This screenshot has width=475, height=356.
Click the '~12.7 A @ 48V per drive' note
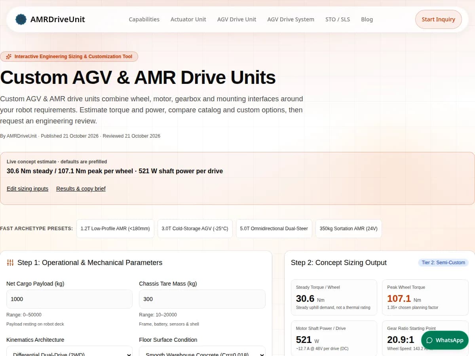[322, 348]
